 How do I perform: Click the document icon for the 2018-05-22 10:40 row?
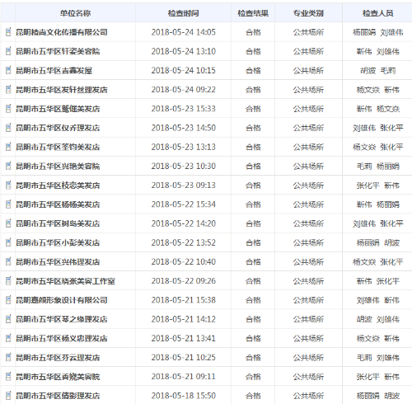pos(8,261)
